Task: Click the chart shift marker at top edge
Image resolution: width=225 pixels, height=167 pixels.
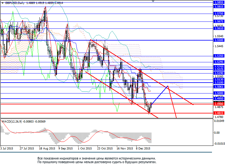Action: [153, 1]
